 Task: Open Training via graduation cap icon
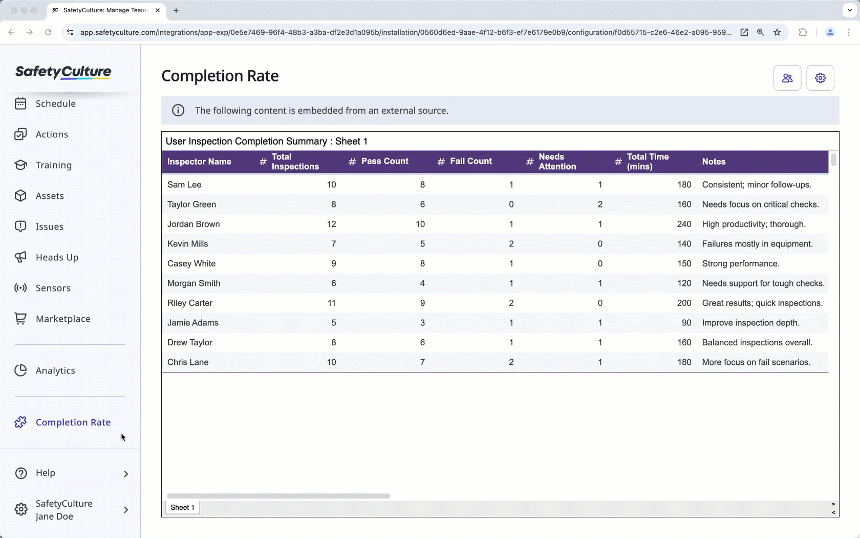20,165
